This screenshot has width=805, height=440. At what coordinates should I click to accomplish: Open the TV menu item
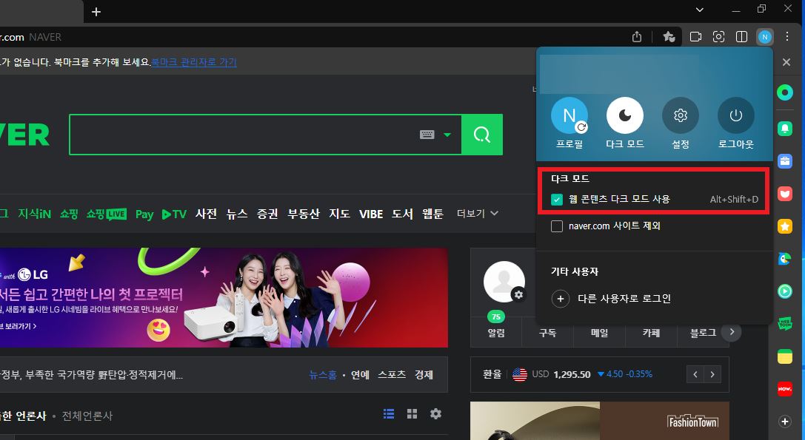coord(174,214)
